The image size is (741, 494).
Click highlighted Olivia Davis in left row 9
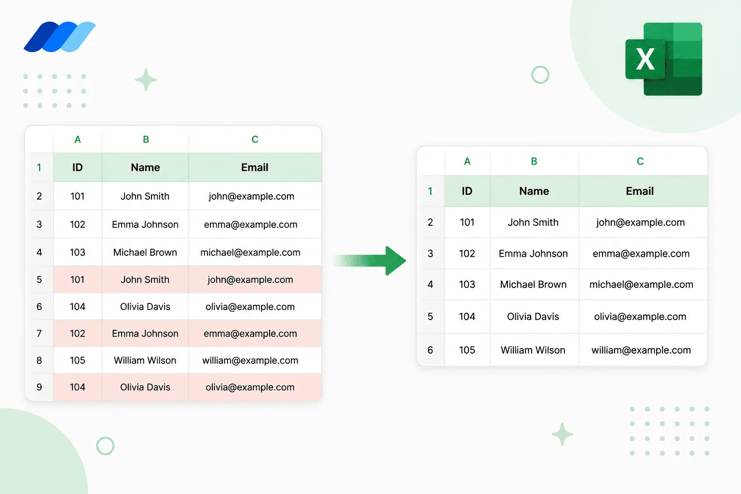(x=145, y=387)
